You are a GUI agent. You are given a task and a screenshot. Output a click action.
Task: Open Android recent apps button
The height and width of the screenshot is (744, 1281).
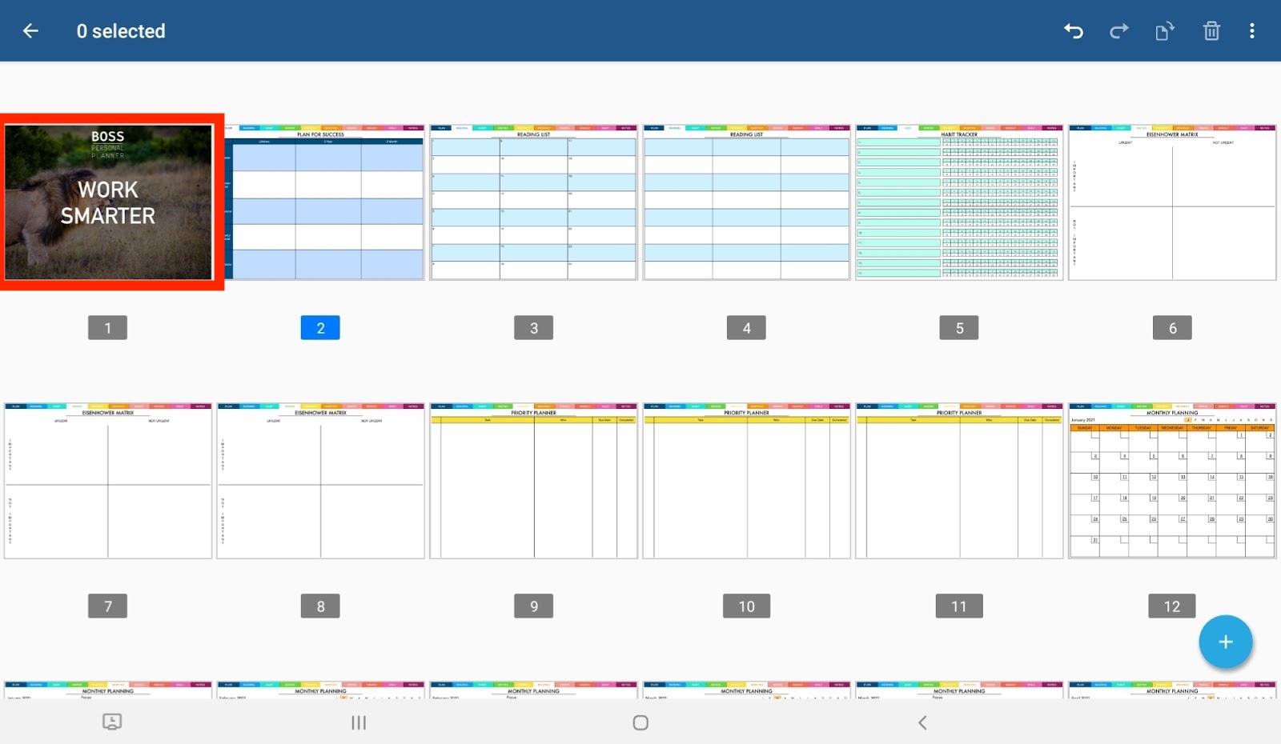tap(359, 722)
